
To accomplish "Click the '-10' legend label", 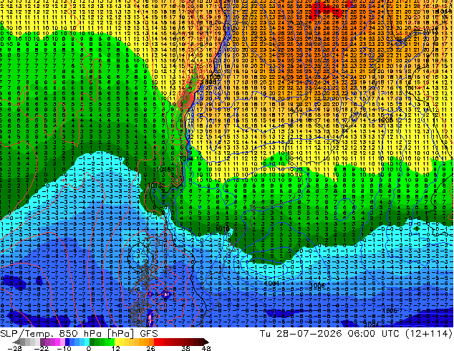I will (64, 348).
